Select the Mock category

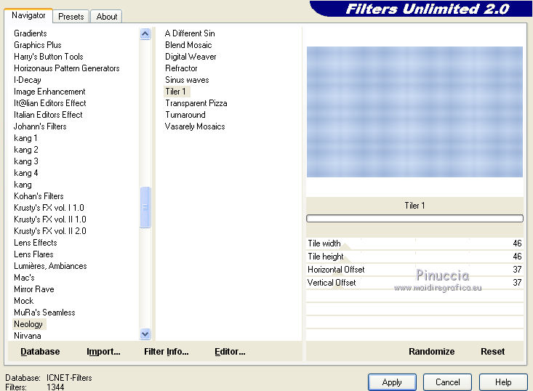point(24,301)
